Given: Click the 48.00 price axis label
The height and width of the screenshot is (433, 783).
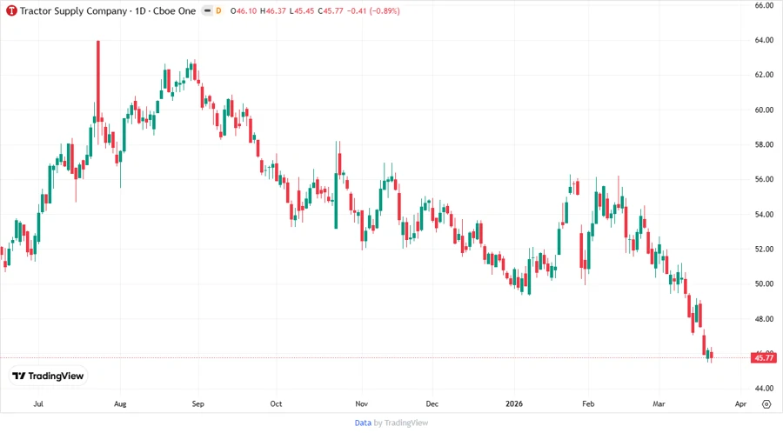Looking at the screenshot, I should click(x=764, y=319).
